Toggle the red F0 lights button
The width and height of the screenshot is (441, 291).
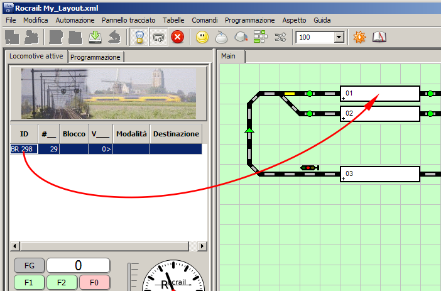(94, 282)
